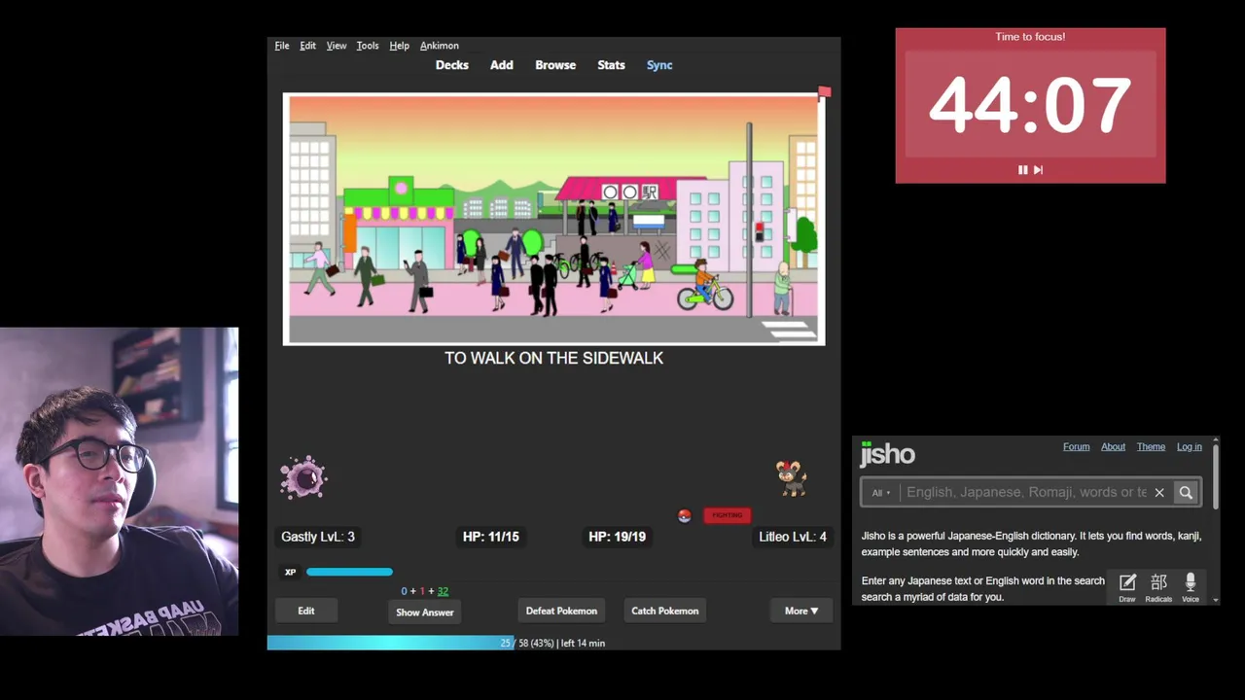Click the Edit button below the card
Viewport: 1245px width, 700px height.
(306, 611)
